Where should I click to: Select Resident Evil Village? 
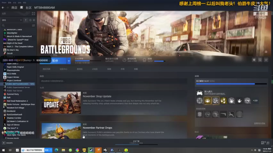(15, 108)
